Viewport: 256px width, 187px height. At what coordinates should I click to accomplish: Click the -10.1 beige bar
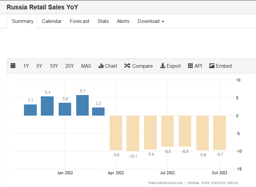(x=133, y=133)
